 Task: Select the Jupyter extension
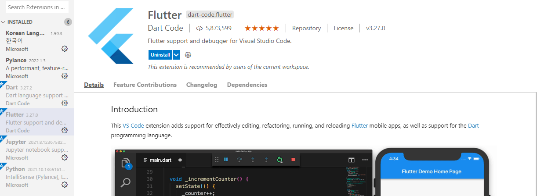click(x=37, y=150)
